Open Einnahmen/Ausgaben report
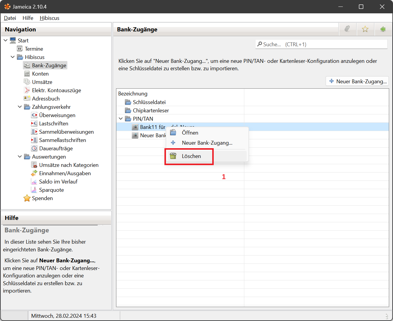This screenshot has height=321, width=393. tap(65, 173)
